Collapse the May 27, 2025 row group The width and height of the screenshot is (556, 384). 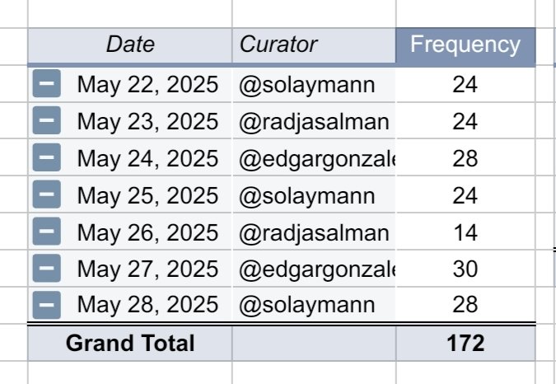click(x=48, y=269)
